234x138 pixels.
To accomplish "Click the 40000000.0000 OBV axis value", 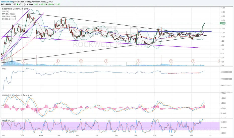I will click(x=226, y=86).
